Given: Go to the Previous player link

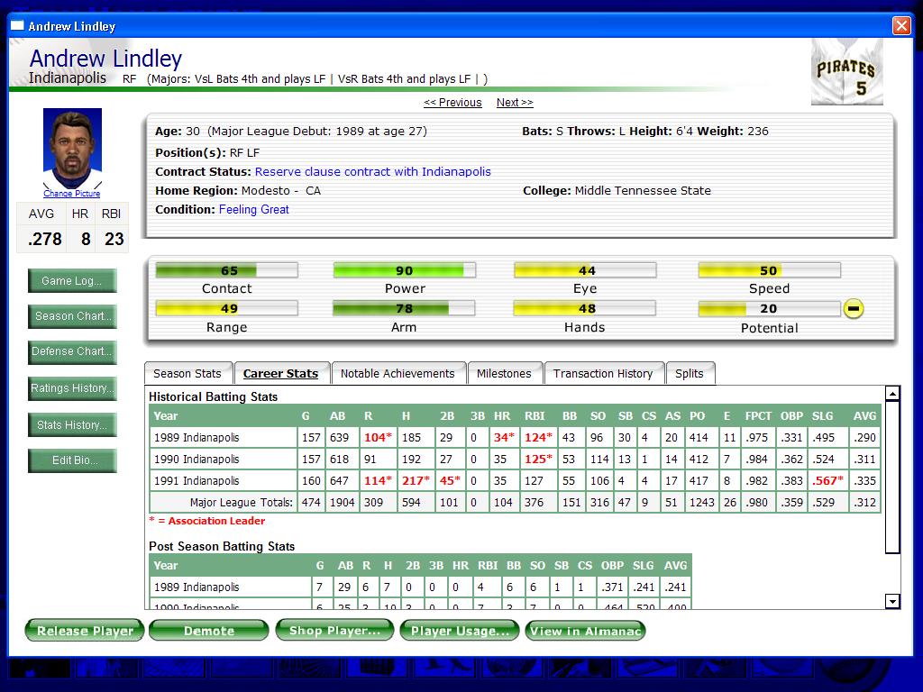Looking at the screenshot, I should point(452,103).
